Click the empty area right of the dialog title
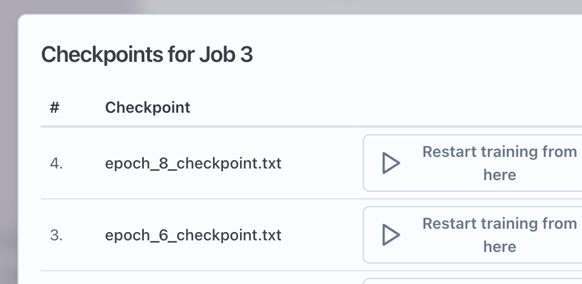Image resolution: width=582 pixels, height=284 pixels. pyautogui.click(x=415, y=55)
